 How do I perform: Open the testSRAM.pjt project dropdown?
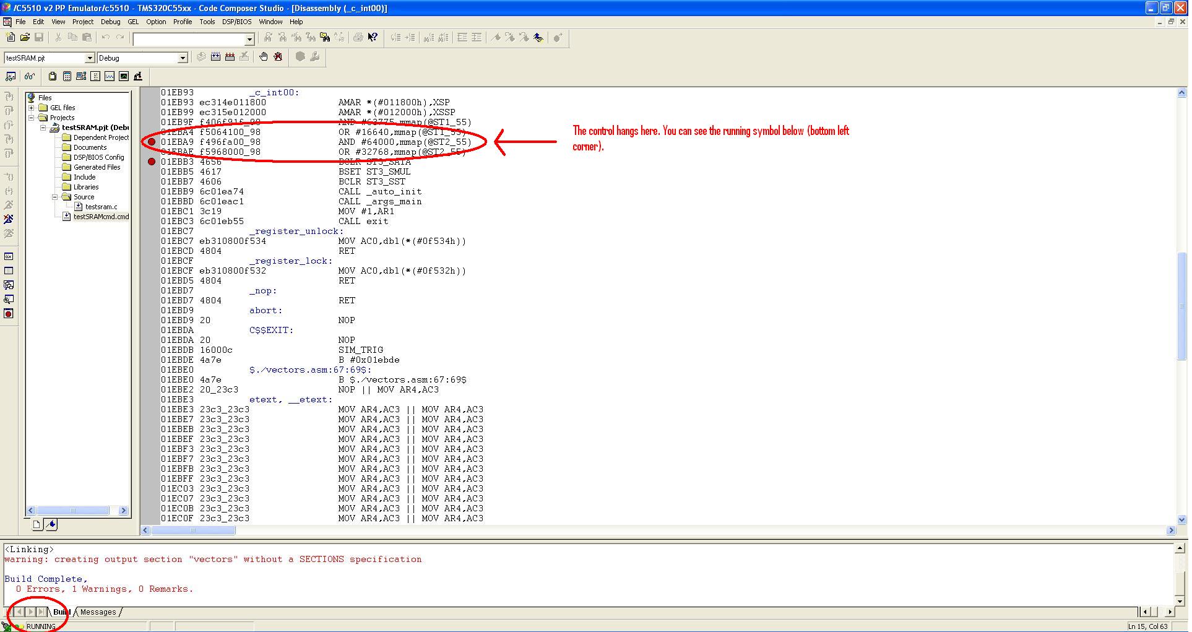(90, 58)
